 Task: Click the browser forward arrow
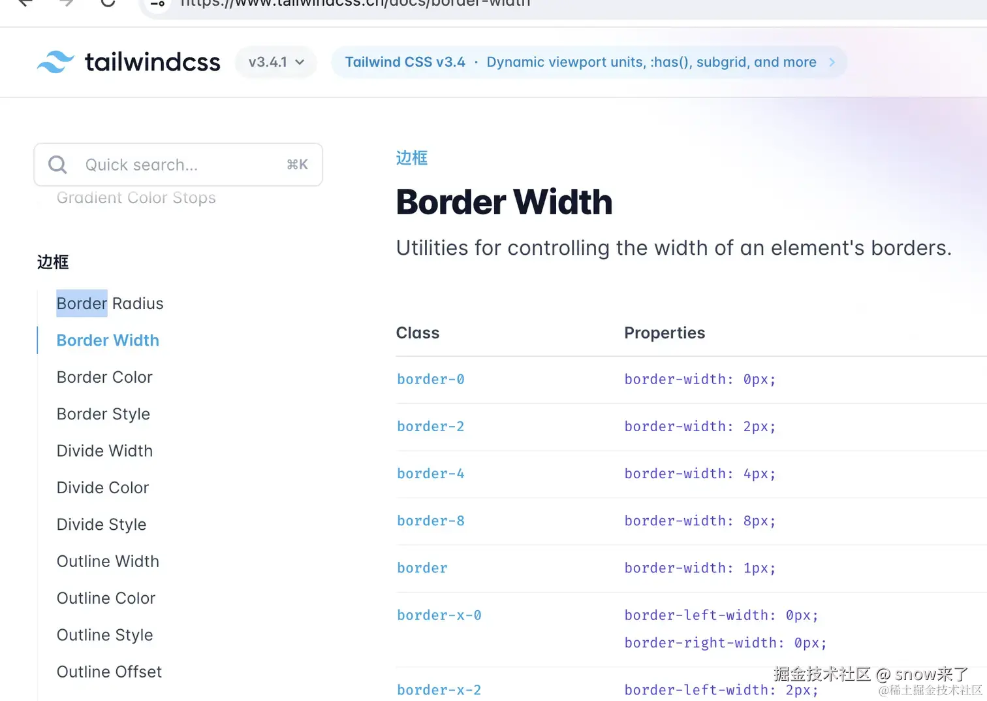tap(66, 3)
